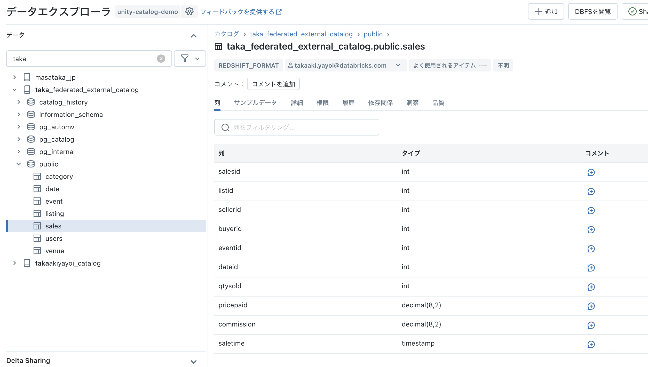Open the 権限 tab

322,102
